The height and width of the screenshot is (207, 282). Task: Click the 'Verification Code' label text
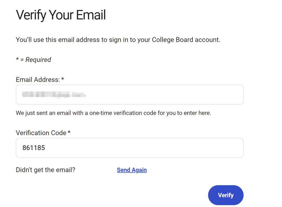[x=41, y=133]
